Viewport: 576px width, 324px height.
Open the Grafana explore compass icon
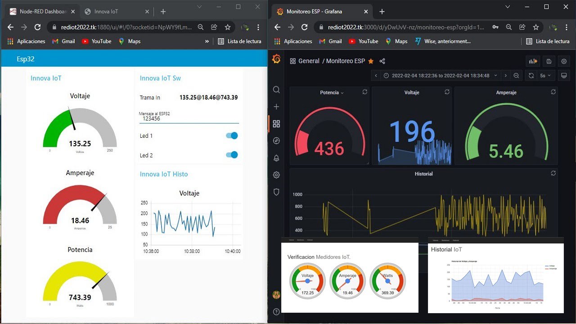click(x=276, y=141)
